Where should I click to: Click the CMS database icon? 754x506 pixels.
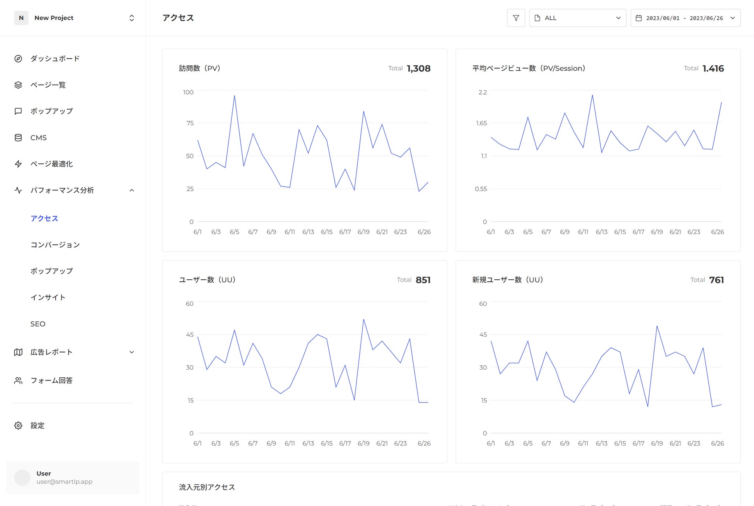[18, 138]
